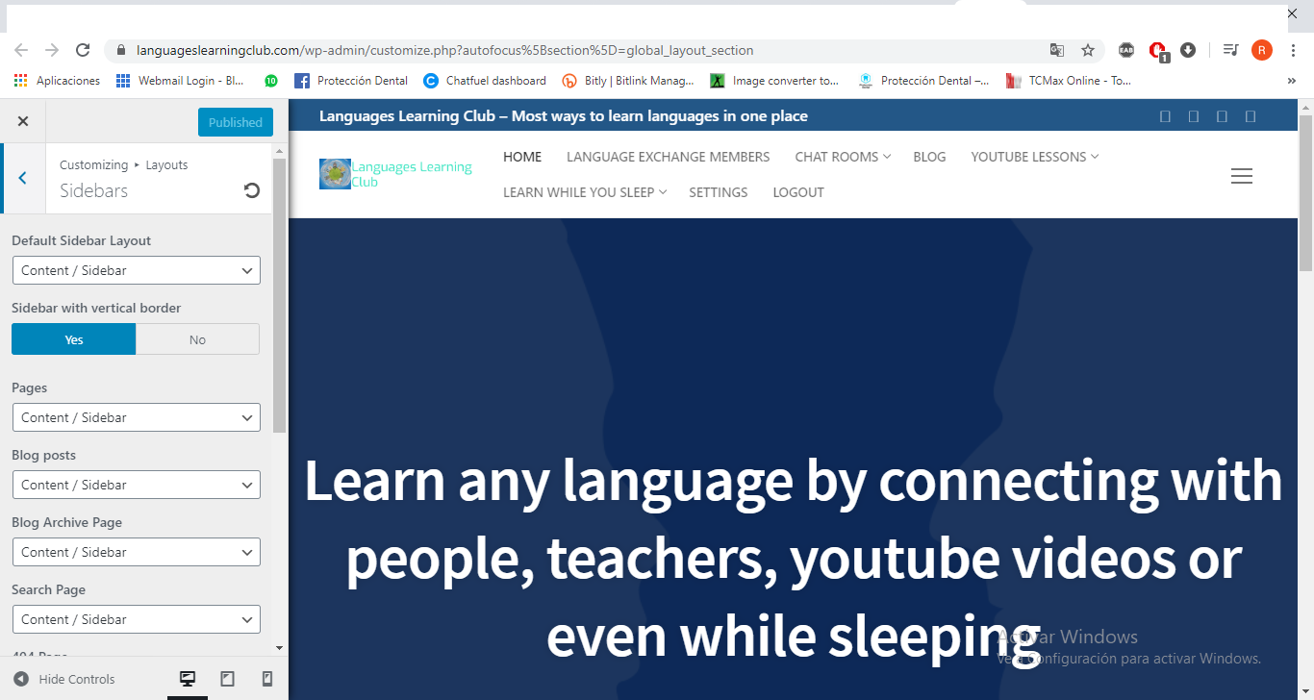Switch to desktop preview mode

[x=188, y=679]
